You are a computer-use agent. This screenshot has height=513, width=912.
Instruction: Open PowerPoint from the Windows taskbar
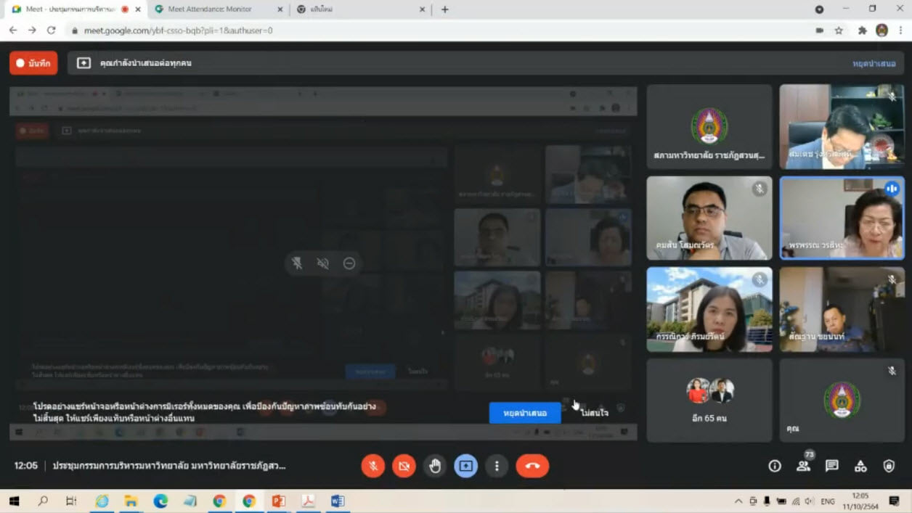[278, 501]
